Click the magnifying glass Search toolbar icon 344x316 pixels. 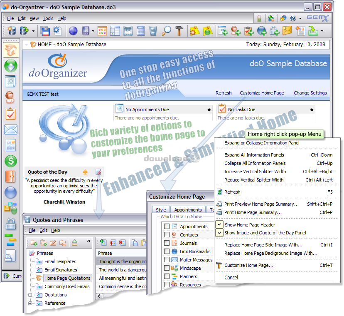pyautogui.click(x=166, y=31)
